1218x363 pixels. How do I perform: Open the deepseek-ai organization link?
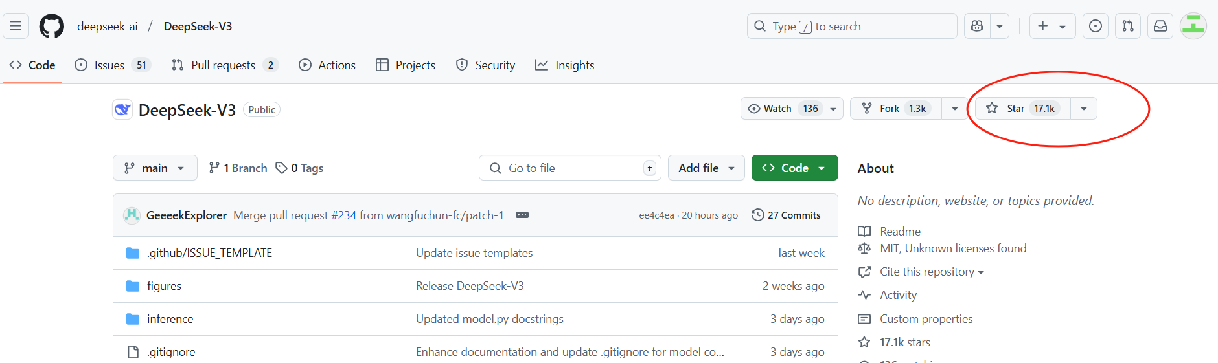[108, 27]
